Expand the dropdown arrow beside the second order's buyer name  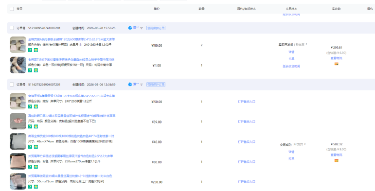coord(142,85)
